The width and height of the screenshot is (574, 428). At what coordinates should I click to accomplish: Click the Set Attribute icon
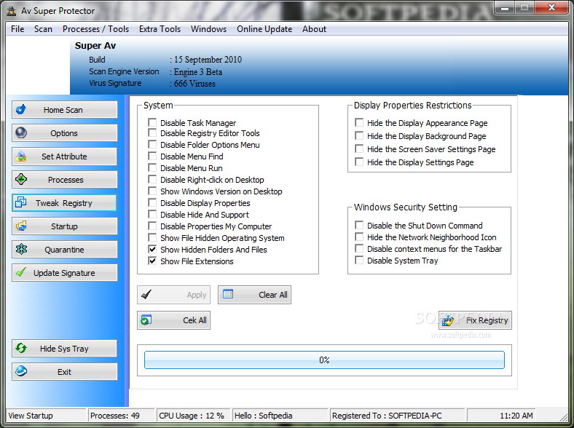[21, 156]
